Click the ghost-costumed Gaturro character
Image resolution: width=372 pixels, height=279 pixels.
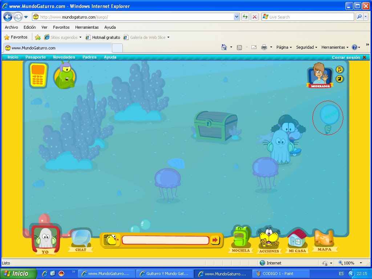[x=280, y=147]
